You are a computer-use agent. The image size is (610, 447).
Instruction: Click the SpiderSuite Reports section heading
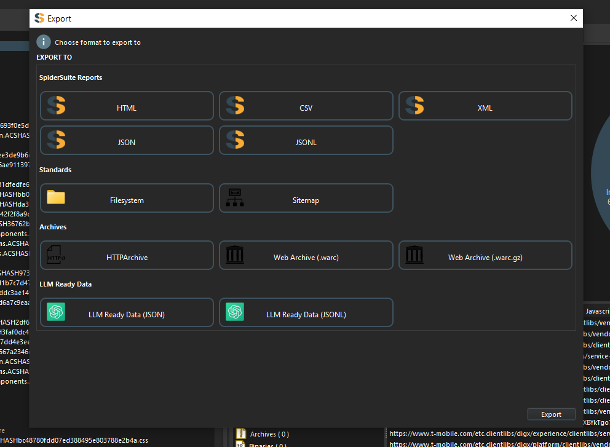point(71,77)
